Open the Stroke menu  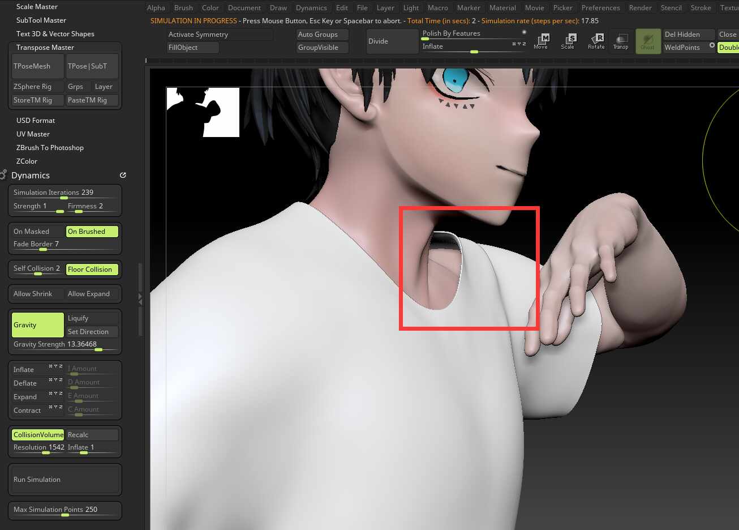pos(701,7)
